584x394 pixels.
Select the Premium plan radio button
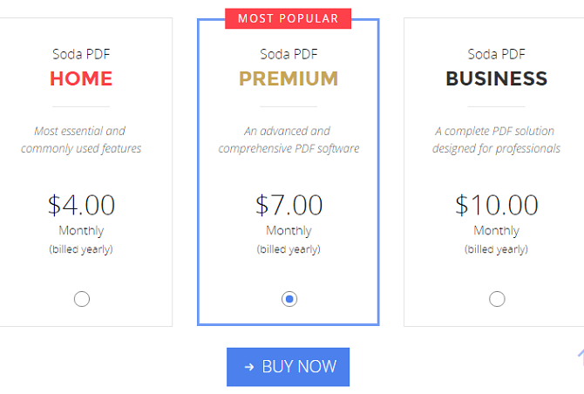pyautogui.click(x=289, y=299)
